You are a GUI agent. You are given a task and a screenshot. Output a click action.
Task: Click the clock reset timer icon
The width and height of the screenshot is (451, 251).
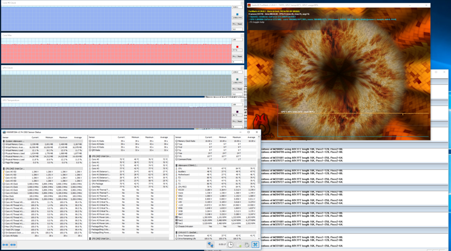coord(230,245)
